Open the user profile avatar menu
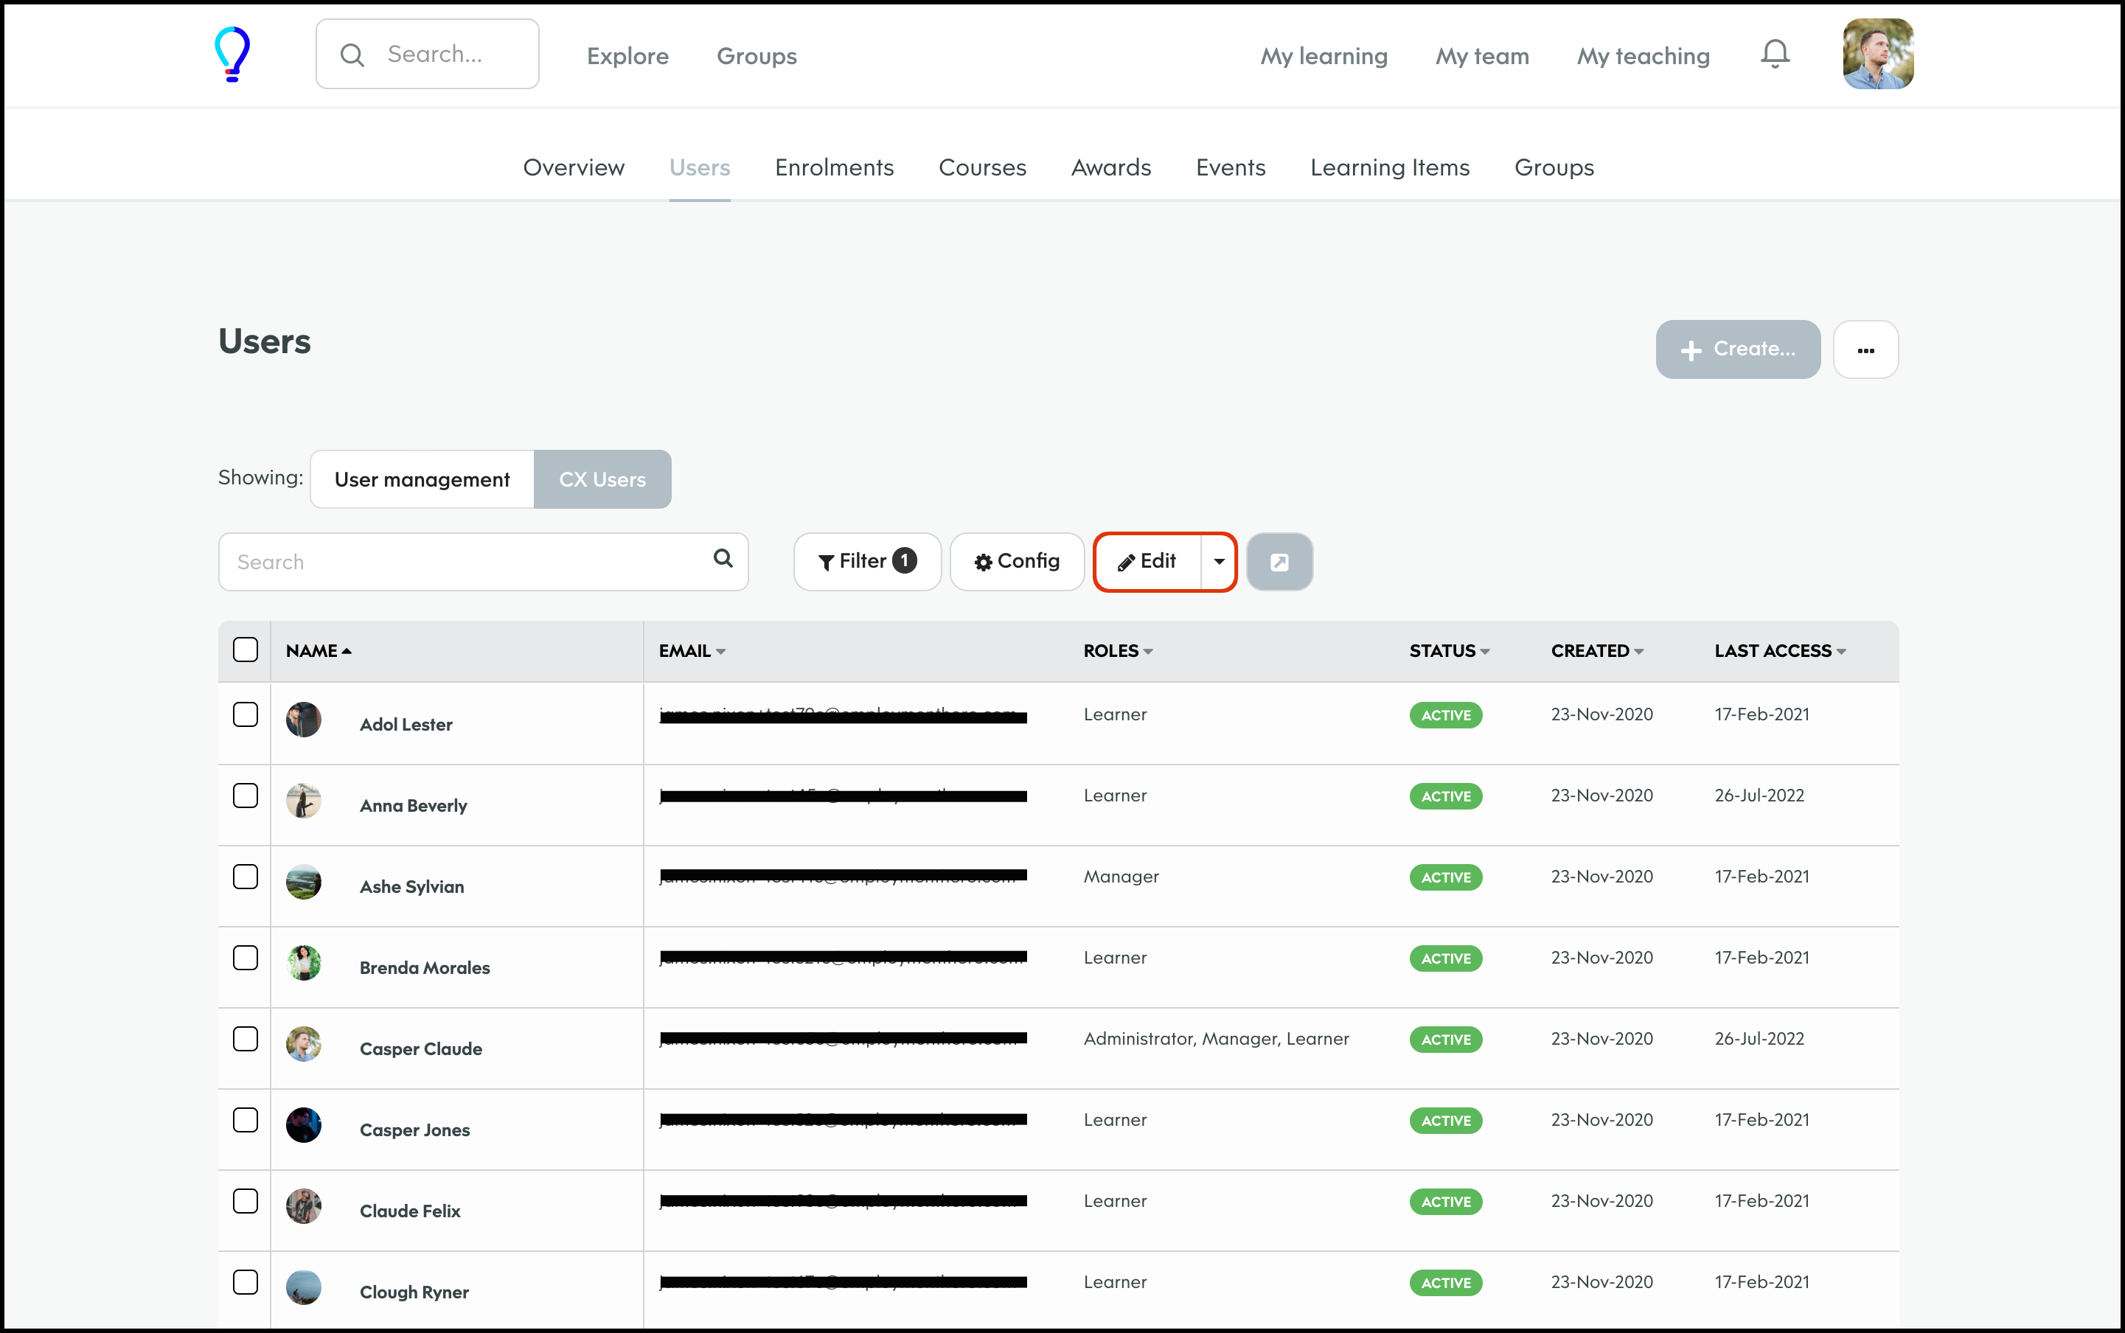Image resolution: width=2125 pixels, height=1333 pixels. [x=1877, y=55]
